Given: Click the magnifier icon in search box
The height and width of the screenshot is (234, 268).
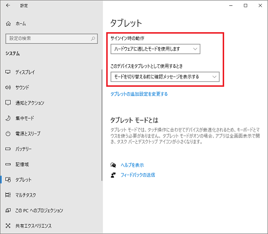Looking at the screenshot, I should [93, 39].
